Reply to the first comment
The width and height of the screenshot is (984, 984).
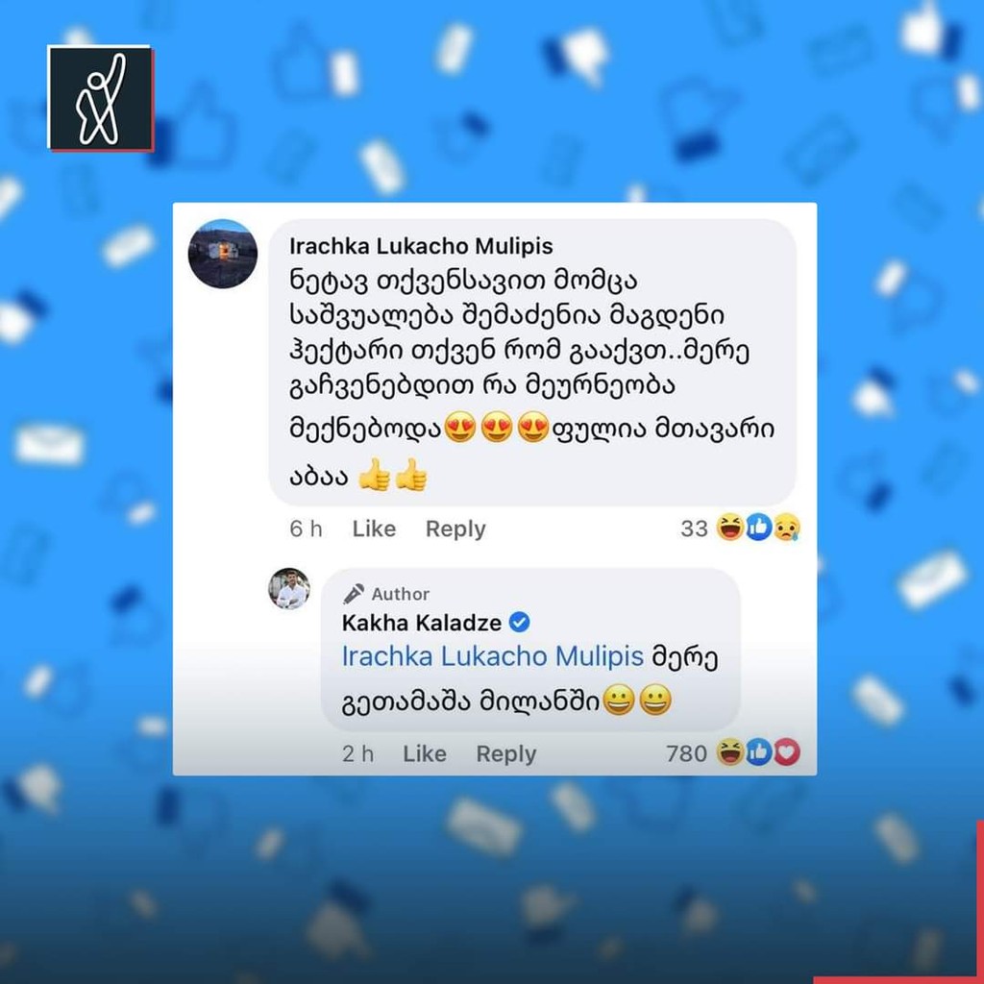(x=455, y=529)
